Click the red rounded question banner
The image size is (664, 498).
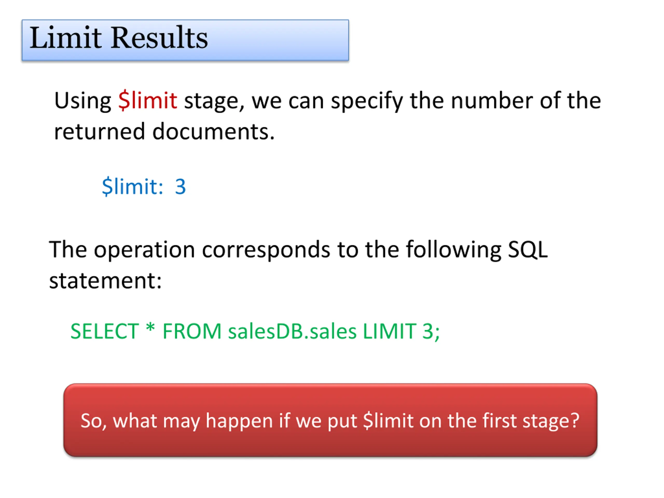(330, 420)
